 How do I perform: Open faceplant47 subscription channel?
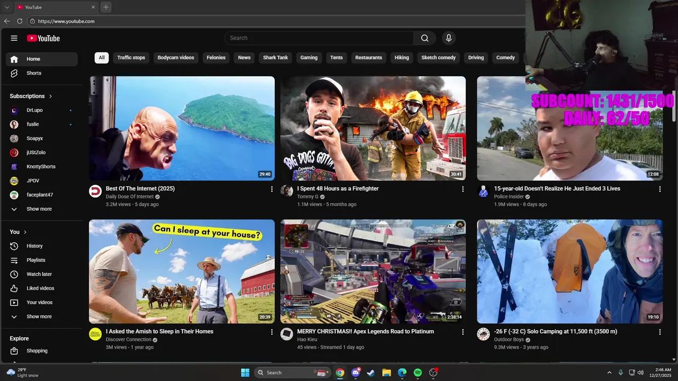(x=41, y=195)
